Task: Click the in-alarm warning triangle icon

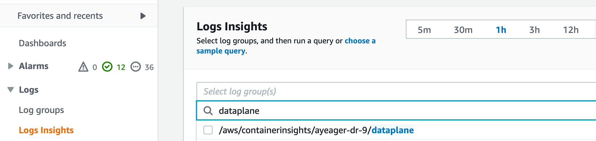Action: [x=83, y=67]
